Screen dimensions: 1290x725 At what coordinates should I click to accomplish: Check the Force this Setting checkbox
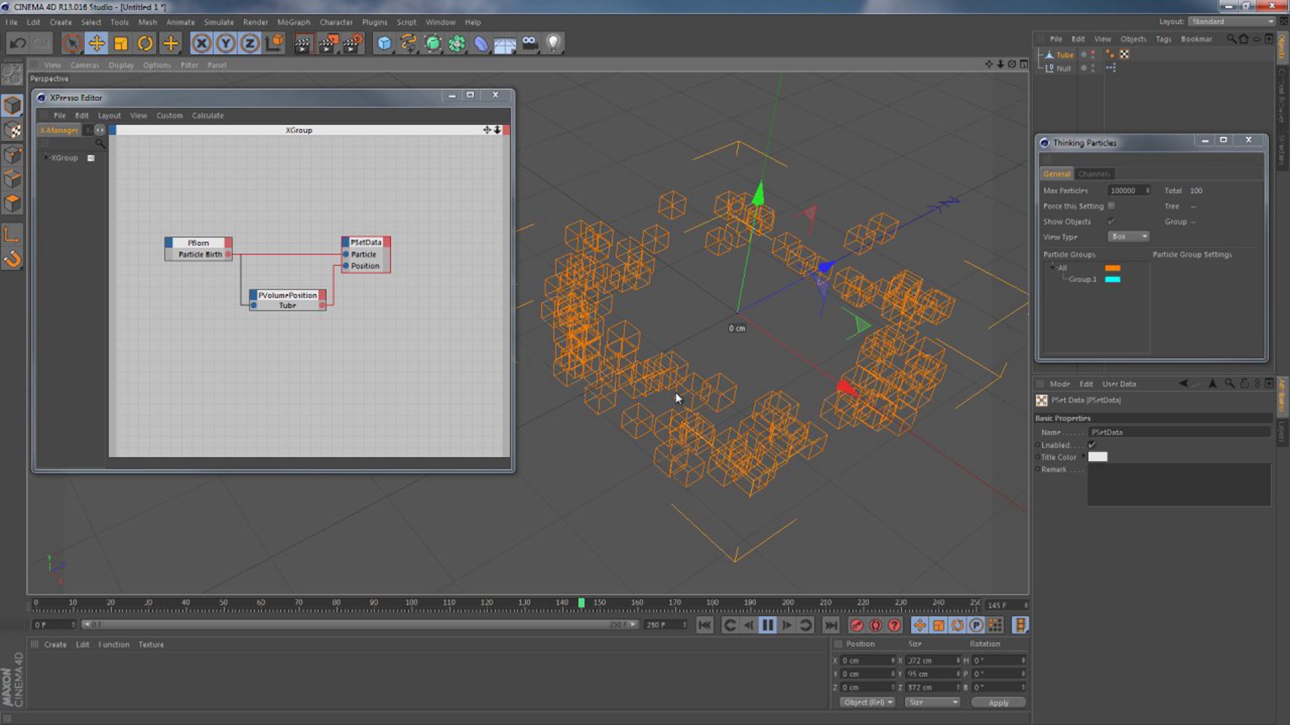point(1112,206)
